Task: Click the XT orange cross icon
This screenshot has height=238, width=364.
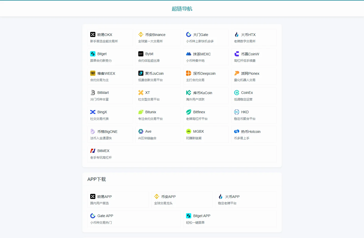Action: pyautogui.click(x=141, y=93)
